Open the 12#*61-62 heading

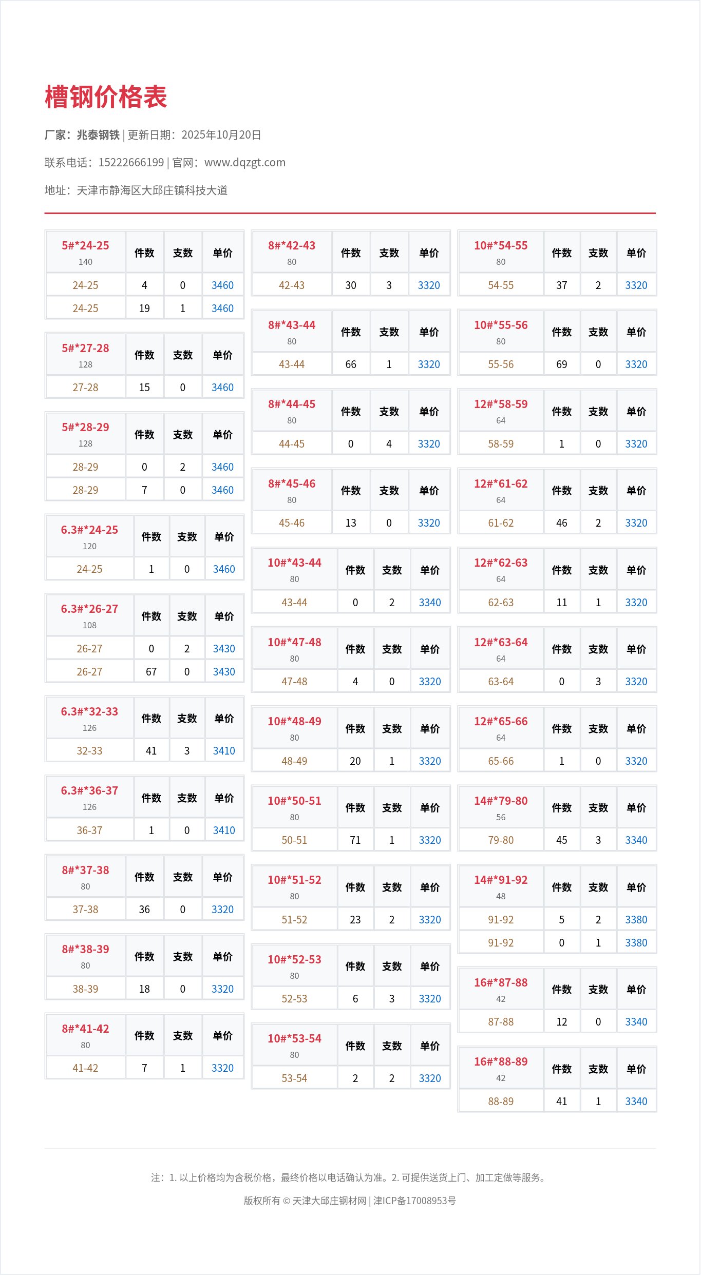point(501,484)
